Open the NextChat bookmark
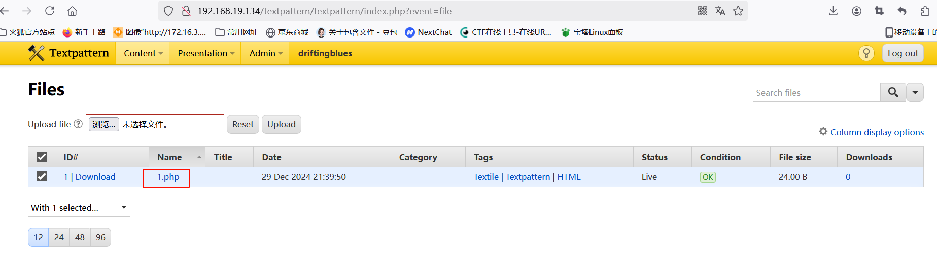The width and height of the screenshot is (937, 260). click(429, 32)
